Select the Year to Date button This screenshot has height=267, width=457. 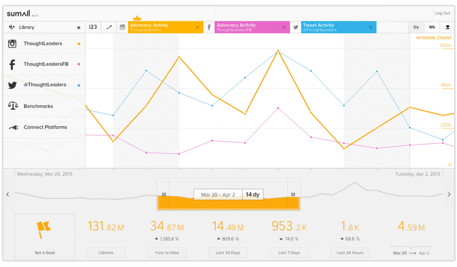(x=167, y=253)
